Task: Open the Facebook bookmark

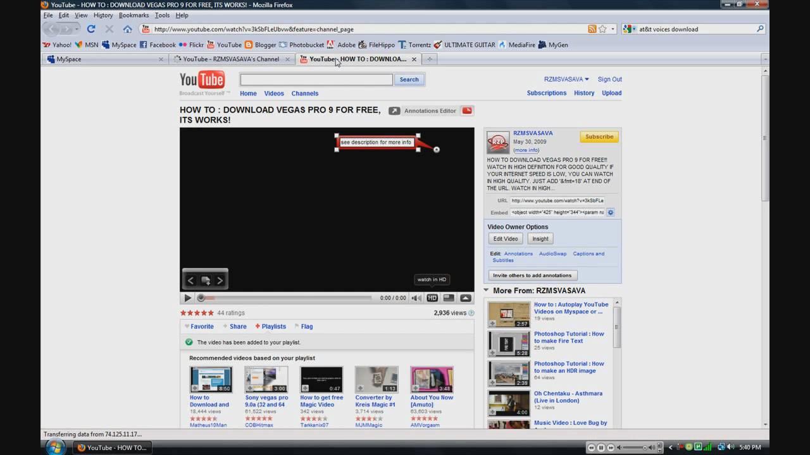Action: pos(158,45)
